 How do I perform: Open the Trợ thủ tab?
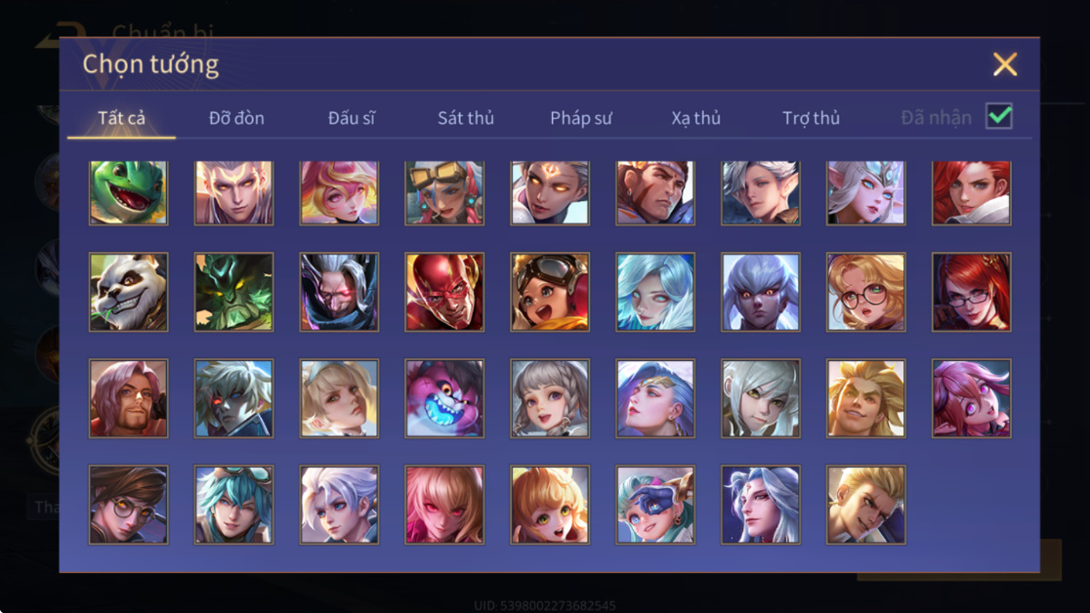pos(812,118)
